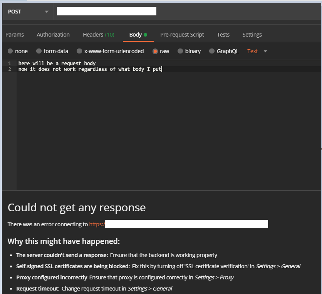
Task: Switch to the Tests tab
Action: click(223, 34)
